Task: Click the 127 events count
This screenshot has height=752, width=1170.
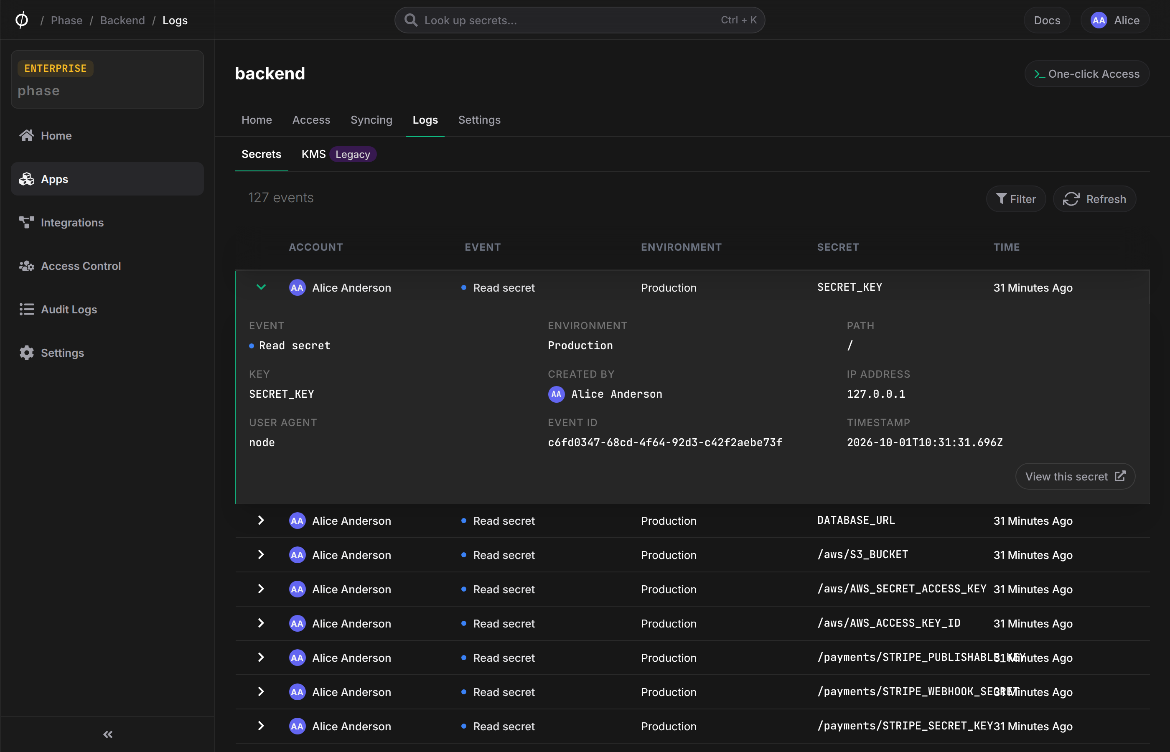Action: 281,197
